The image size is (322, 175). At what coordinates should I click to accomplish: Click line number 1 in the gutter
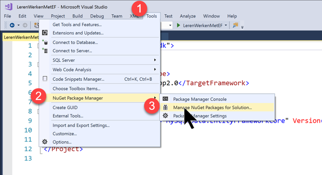(x=30, y=45)
